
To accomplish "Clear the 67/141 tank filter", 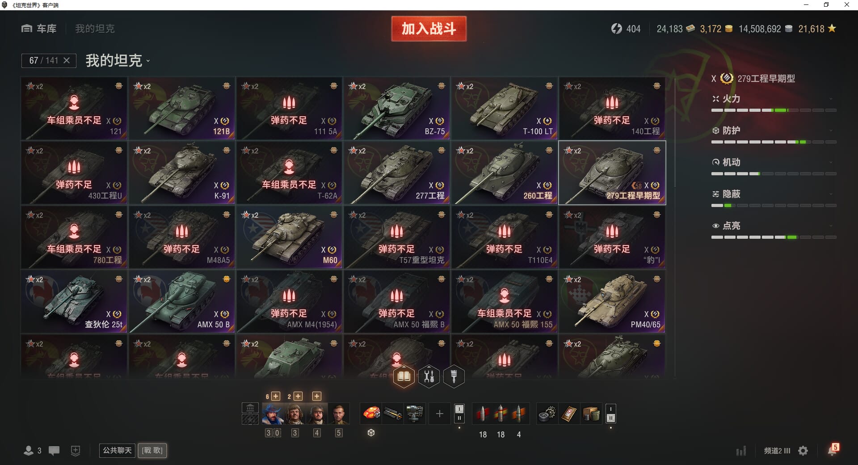I will [67, 60].
